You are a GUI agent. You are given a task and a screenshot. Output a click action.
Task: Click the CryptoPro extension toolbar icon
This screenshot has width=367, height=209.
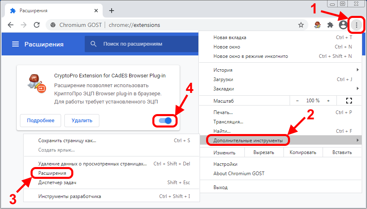[x=318, y=25]
